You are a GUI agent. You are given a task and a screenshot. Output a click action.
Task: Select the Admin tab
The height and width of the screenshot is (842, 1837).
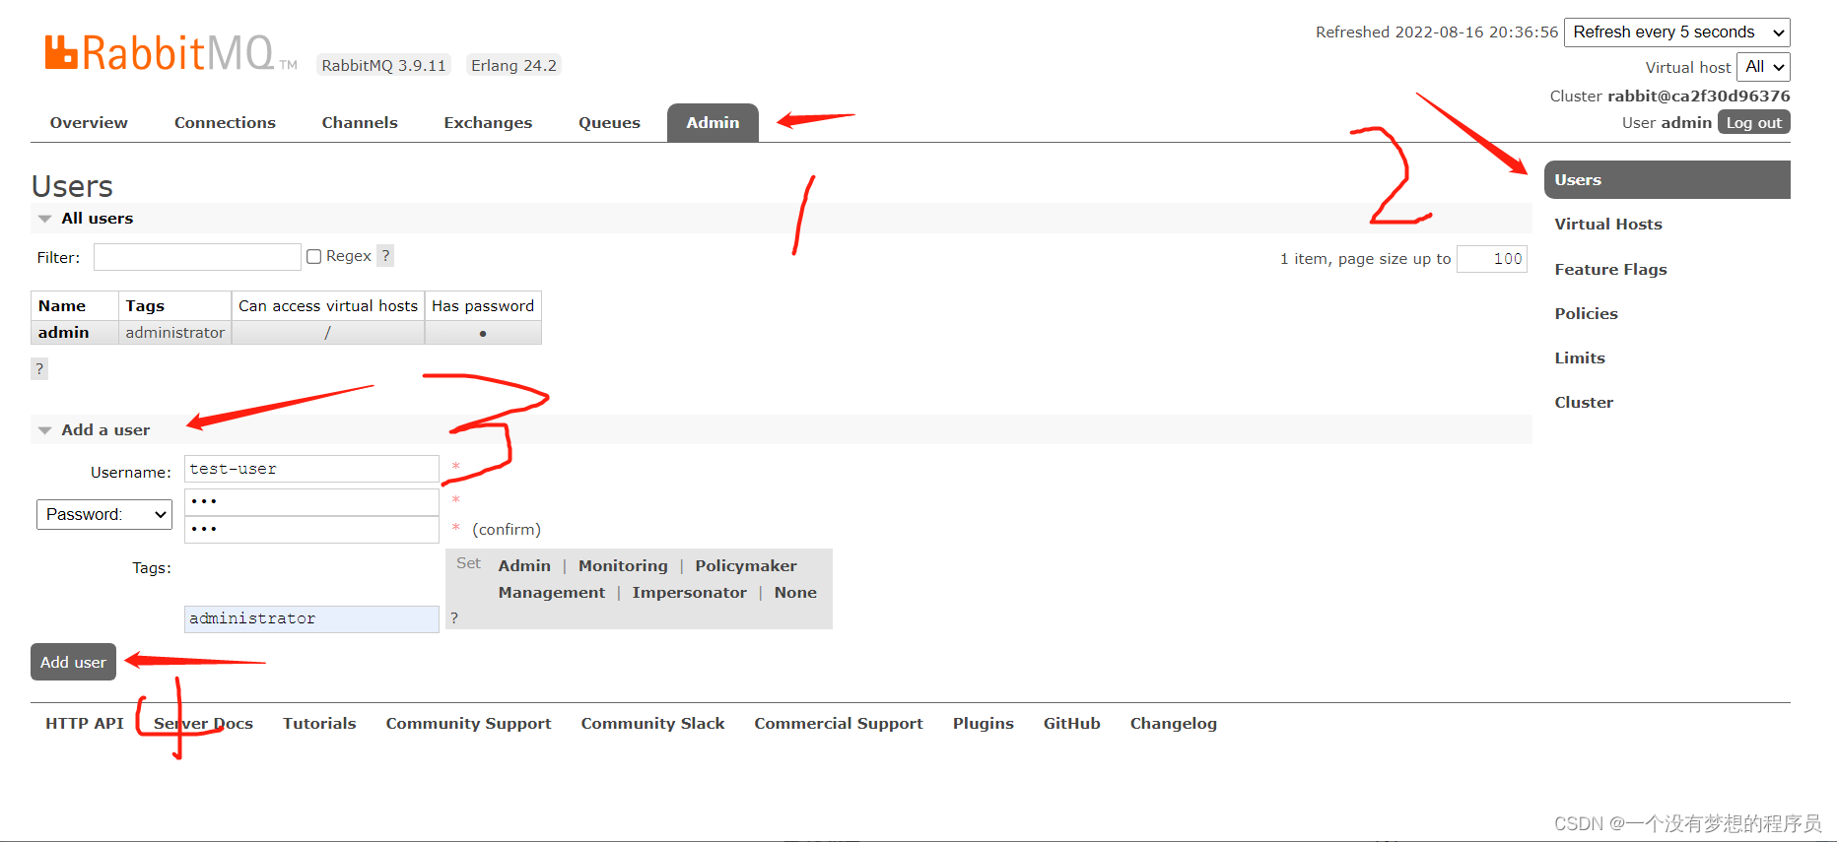pos(713,123)
